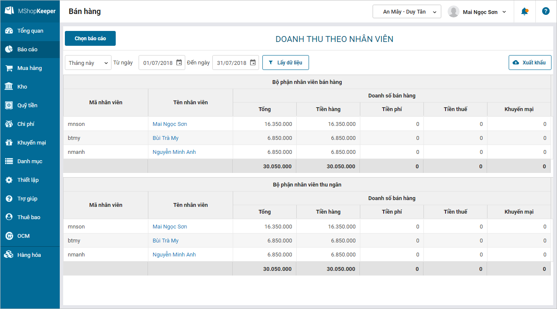
Task: Open the An Mây - Duy Tân branch dropdown
Action: [407, 12]
